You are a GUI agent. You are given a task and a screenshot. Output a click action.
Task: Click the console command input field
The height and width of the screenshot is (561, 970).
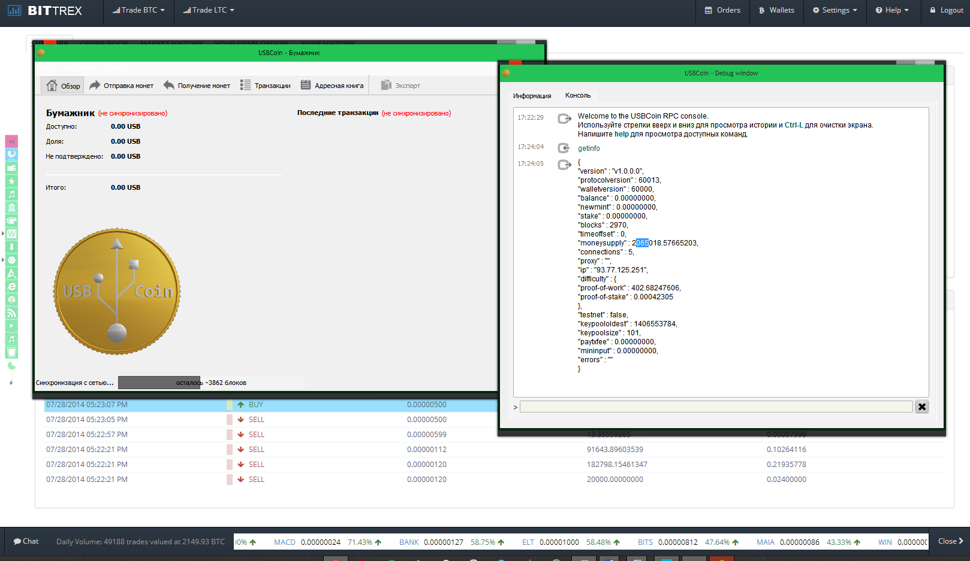coord(716,407)
